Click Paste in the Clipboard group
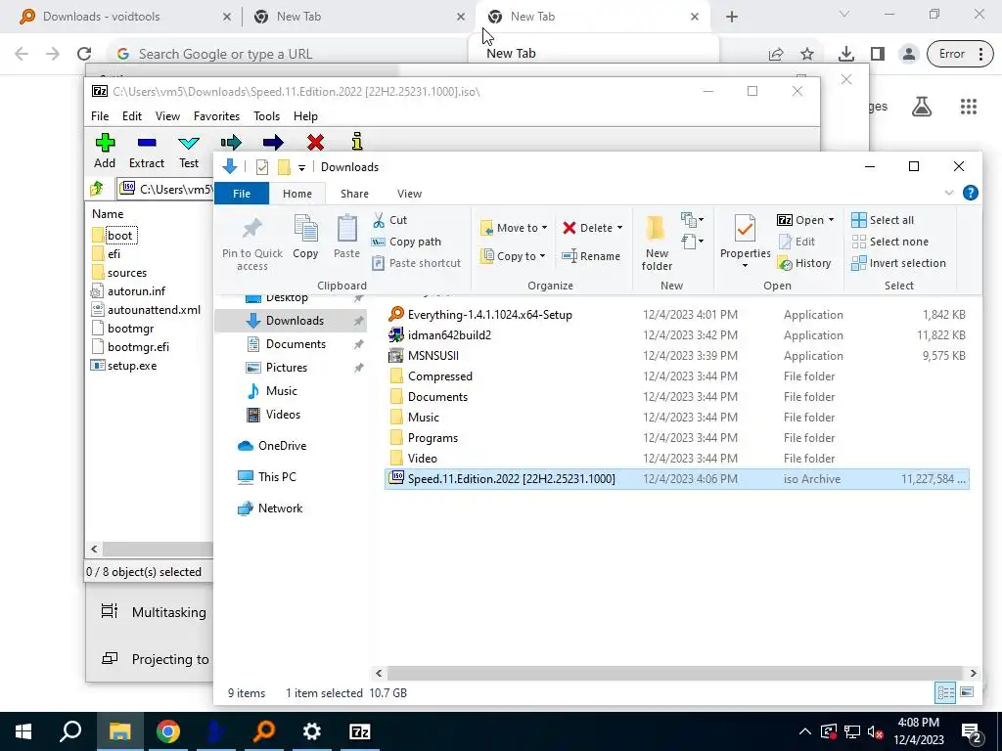The image size is (1002, 751). pos(347,237)
